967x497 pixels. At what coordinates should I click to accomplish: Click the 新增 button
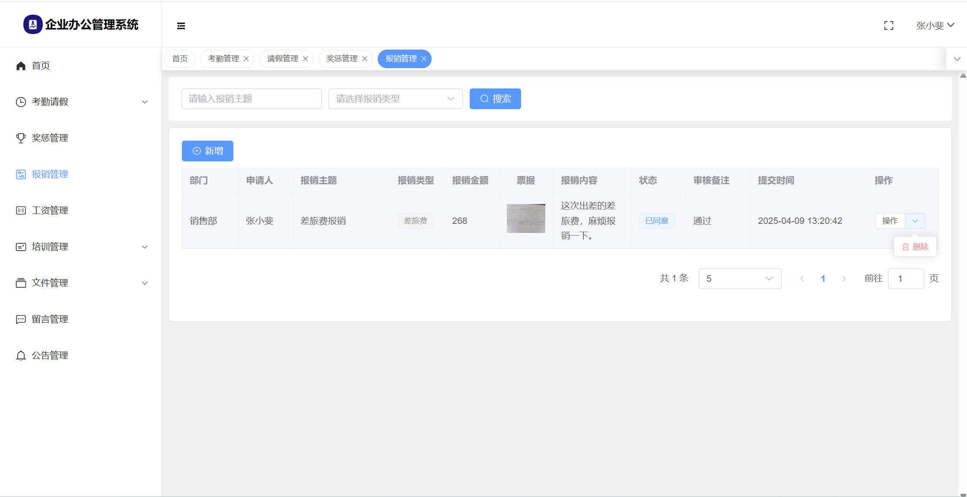[207, 151]
